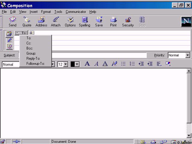
Task: Click the address card icon beside To
Action: [32, 33]
